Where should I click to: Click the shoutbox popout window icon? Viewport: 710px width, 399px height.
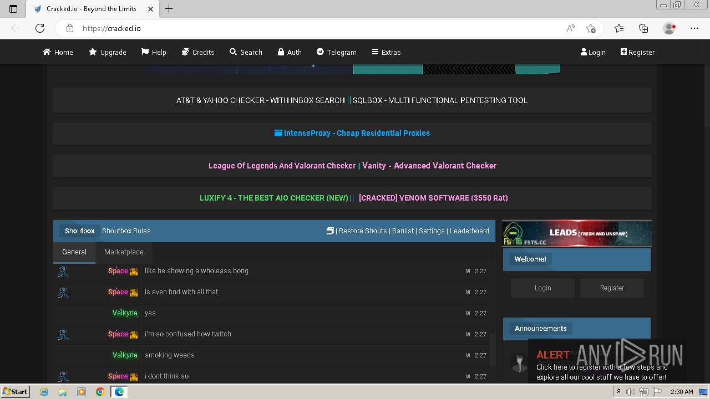click(x=330, y=231)
